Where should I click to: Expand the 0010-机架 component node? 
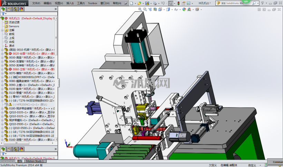pos(2,50)
